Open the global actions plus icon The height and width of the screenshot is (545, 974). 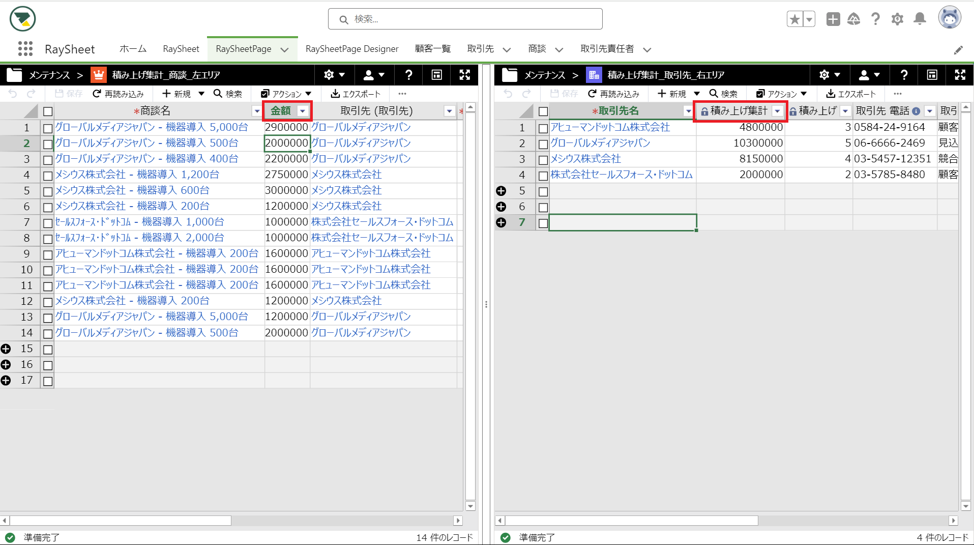point(833,19)
